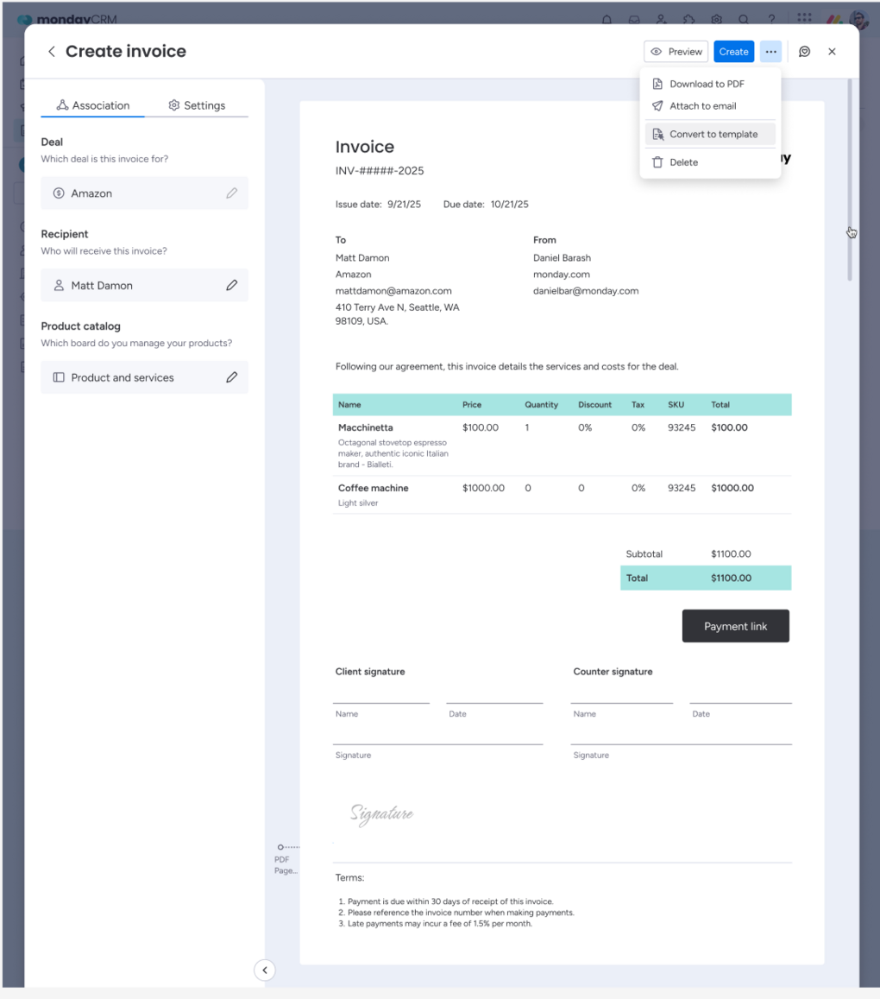The height and width of the screenshot is (999, 880).
Task: Select the Association tab
Action: [x=93, y=105]
